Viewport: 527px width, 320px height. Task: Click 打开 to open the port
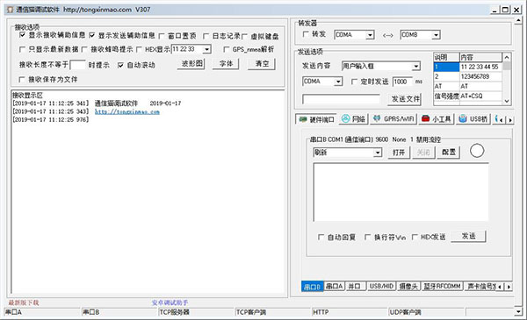tap(399, 153)
